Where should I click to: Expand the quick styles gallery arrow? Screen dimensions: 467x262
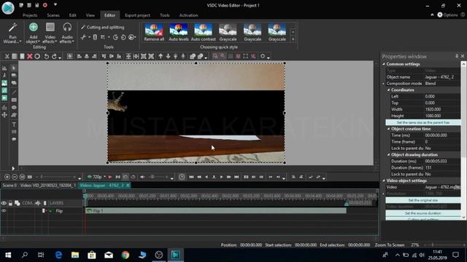(293, 39)
